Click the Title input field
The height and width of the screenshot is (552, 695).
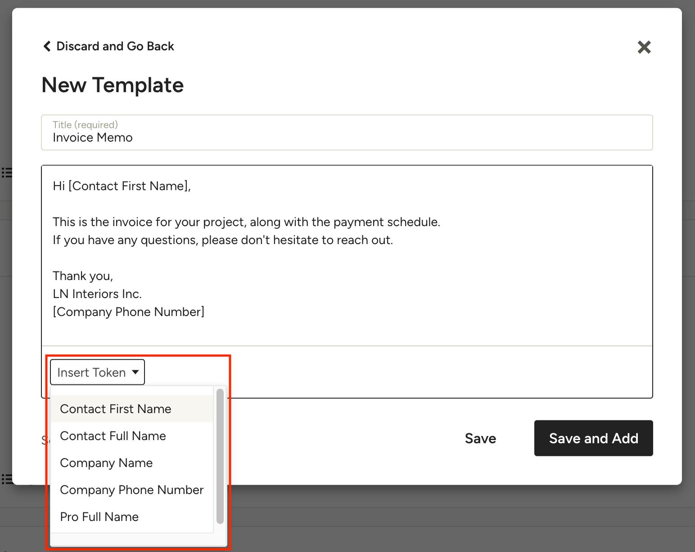(x=347, y=133)
